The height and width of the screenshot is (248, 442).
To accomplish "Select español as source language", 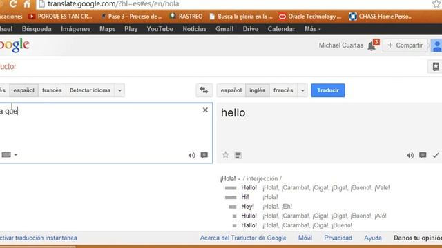I will pyautogui.click(x=23, y=90).
